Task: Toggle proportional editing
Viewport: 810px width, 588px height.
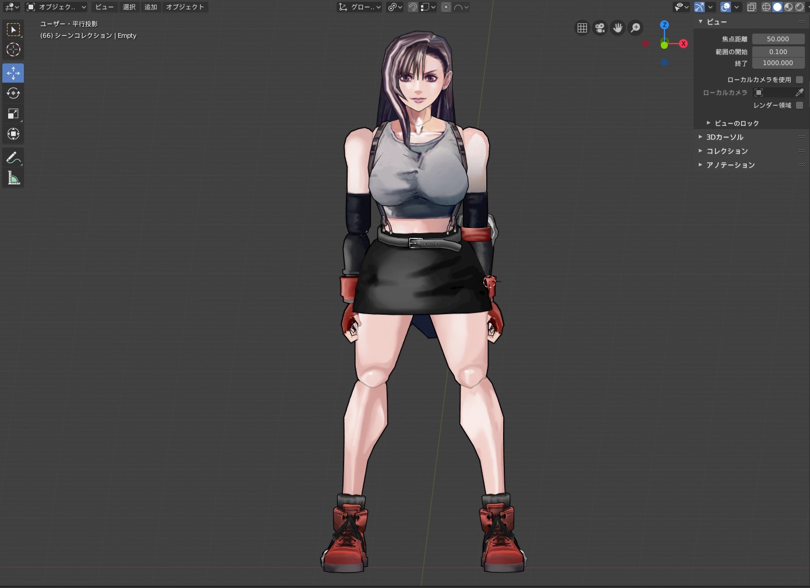Action: [446, 7]
